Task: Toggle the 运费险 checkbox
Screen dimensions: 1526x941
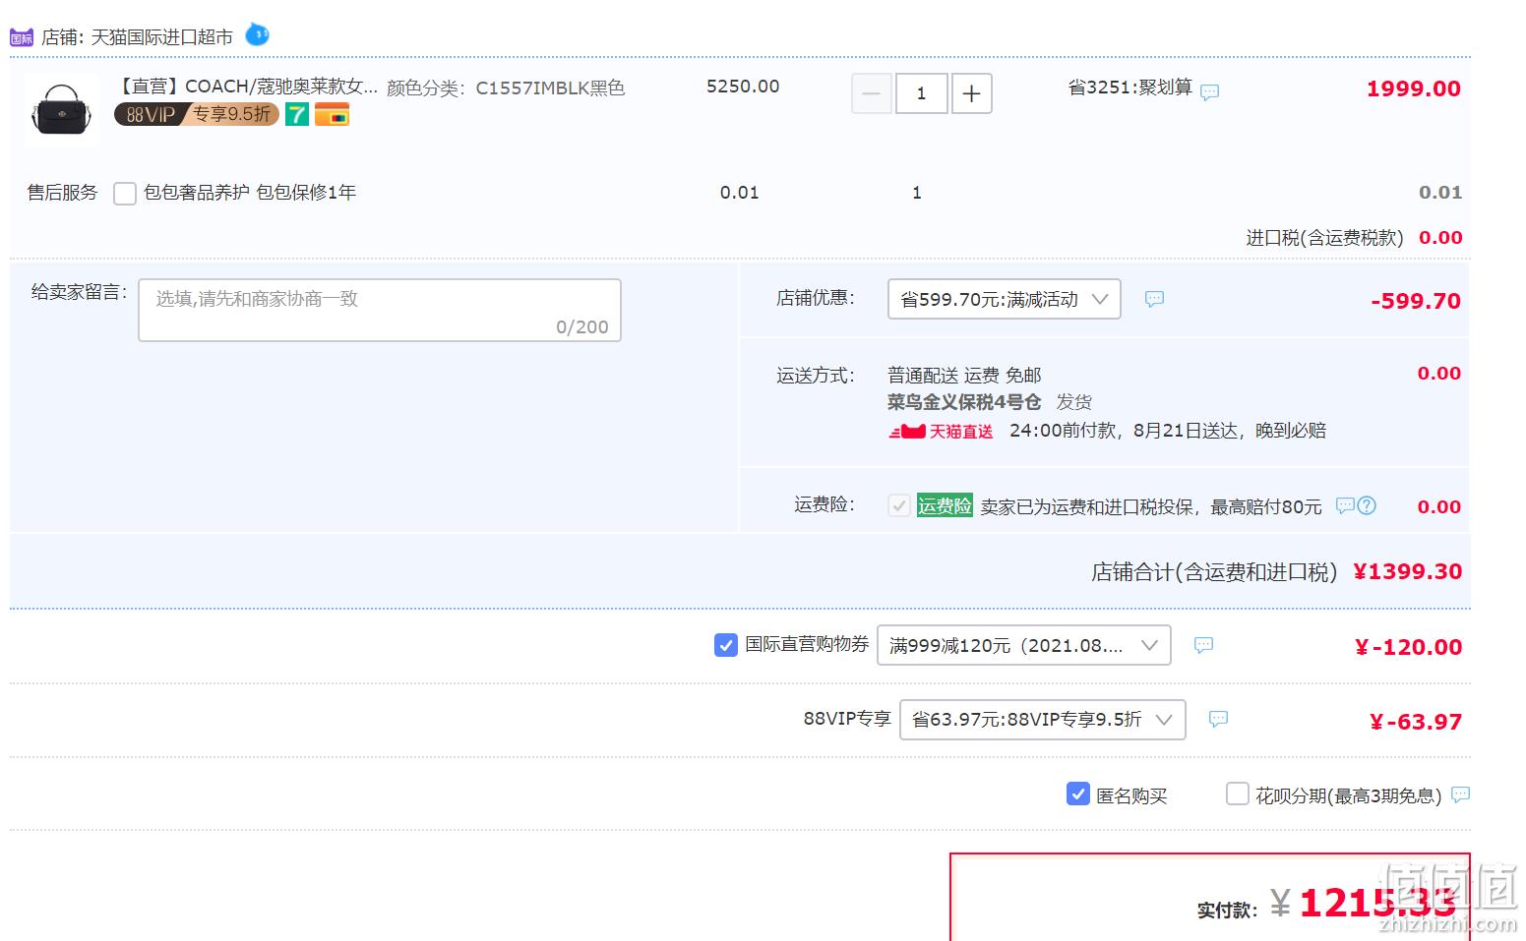Action: tap(898, 505)
